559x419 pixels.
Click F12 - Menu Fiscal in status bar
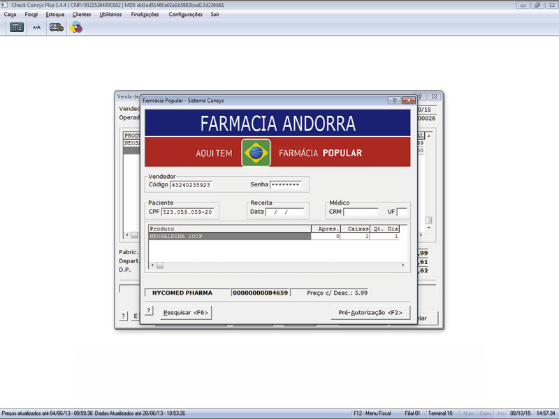coord(372,413)
